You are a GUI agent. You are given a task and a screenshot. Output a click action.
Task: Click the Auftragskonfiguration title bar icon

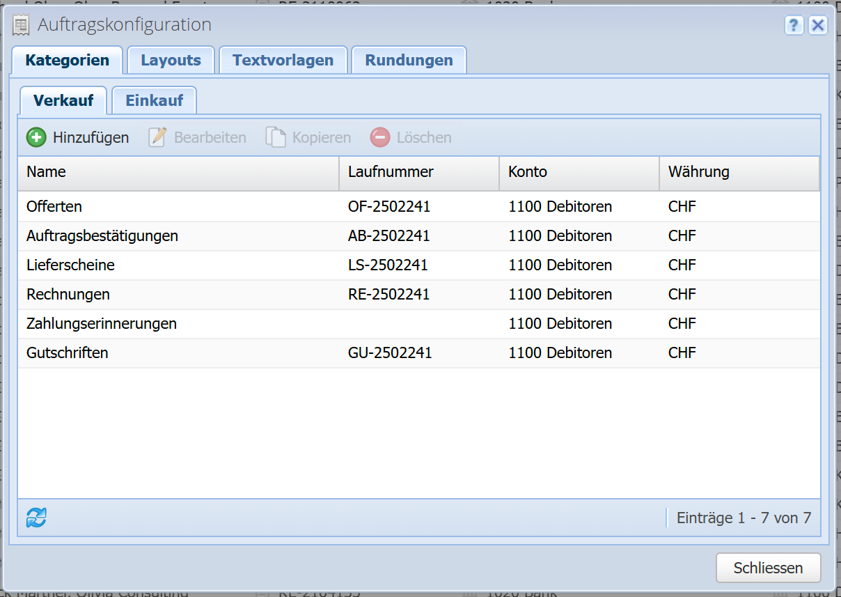click(x=22, y=26)
